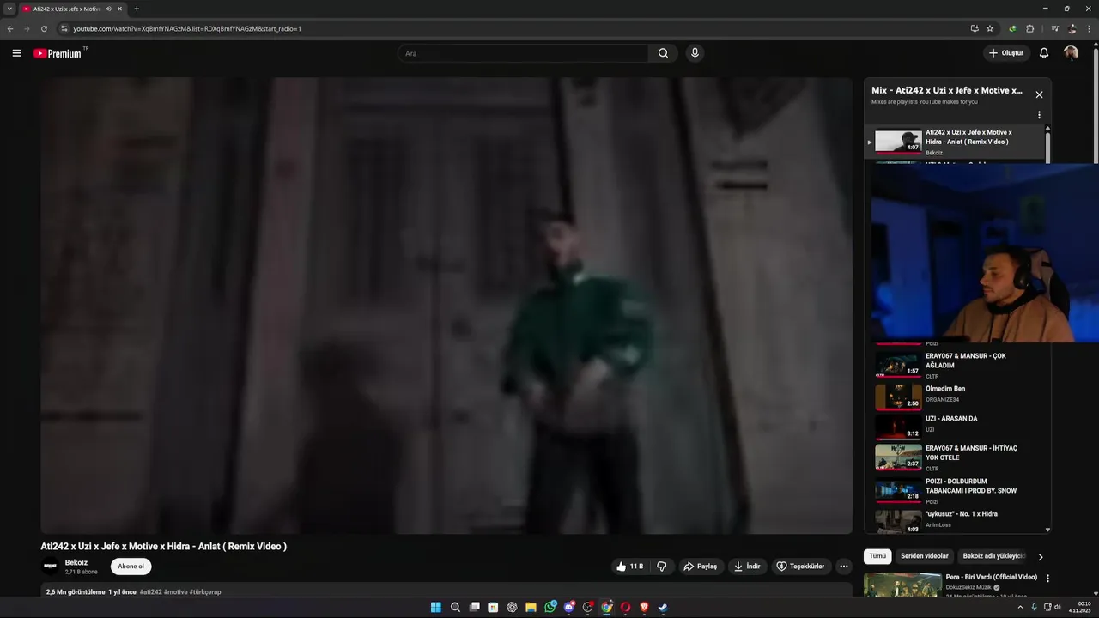
Task: Dislike the video with thumbs down
Action: (x=662, y=566)
